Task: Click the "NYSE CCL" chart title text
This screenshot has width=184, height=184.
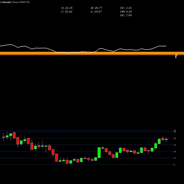Action: point(24,2)
